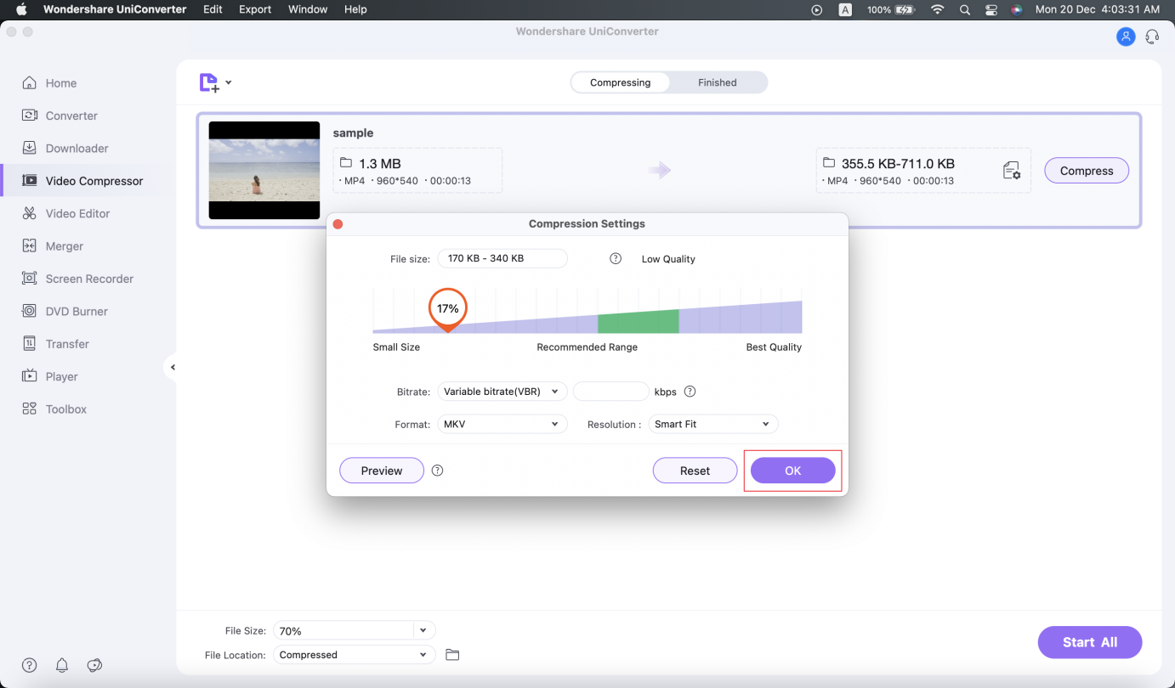Expand the add file dropdown arrow
This screenshot has height=688, width=1175.
click(x=229, y=83)
